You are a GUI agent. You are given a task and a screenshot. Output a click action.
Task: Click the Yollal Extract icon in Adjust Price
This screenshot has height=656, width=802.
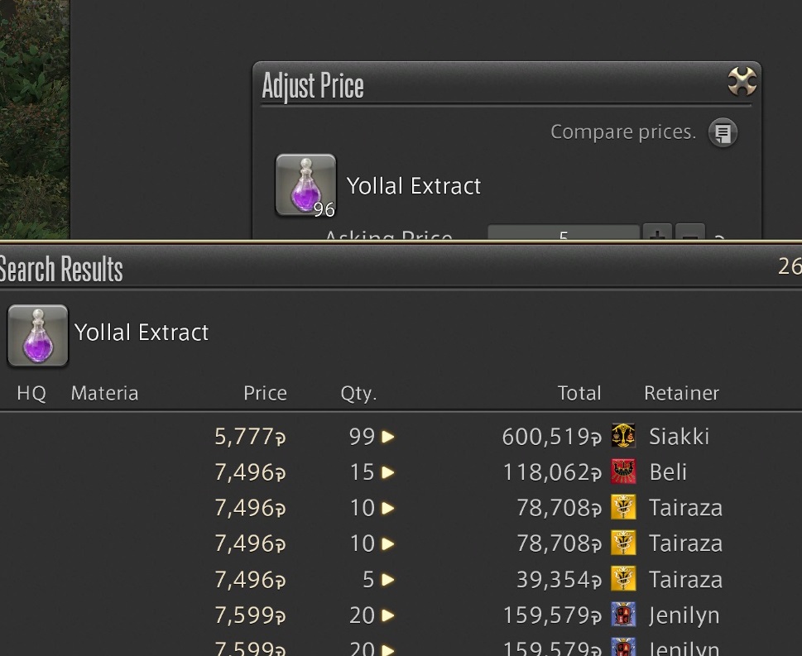tap(306, 185)
